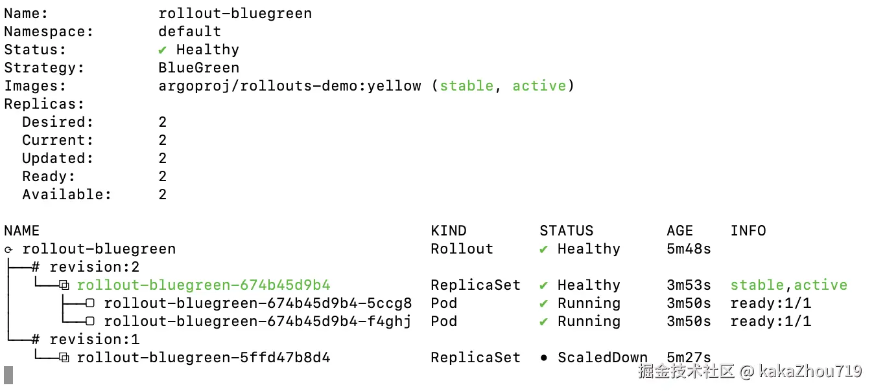
Task: Select the green rollout-bluegreen-674b45d9b4 entry
Action: [204, 285]
